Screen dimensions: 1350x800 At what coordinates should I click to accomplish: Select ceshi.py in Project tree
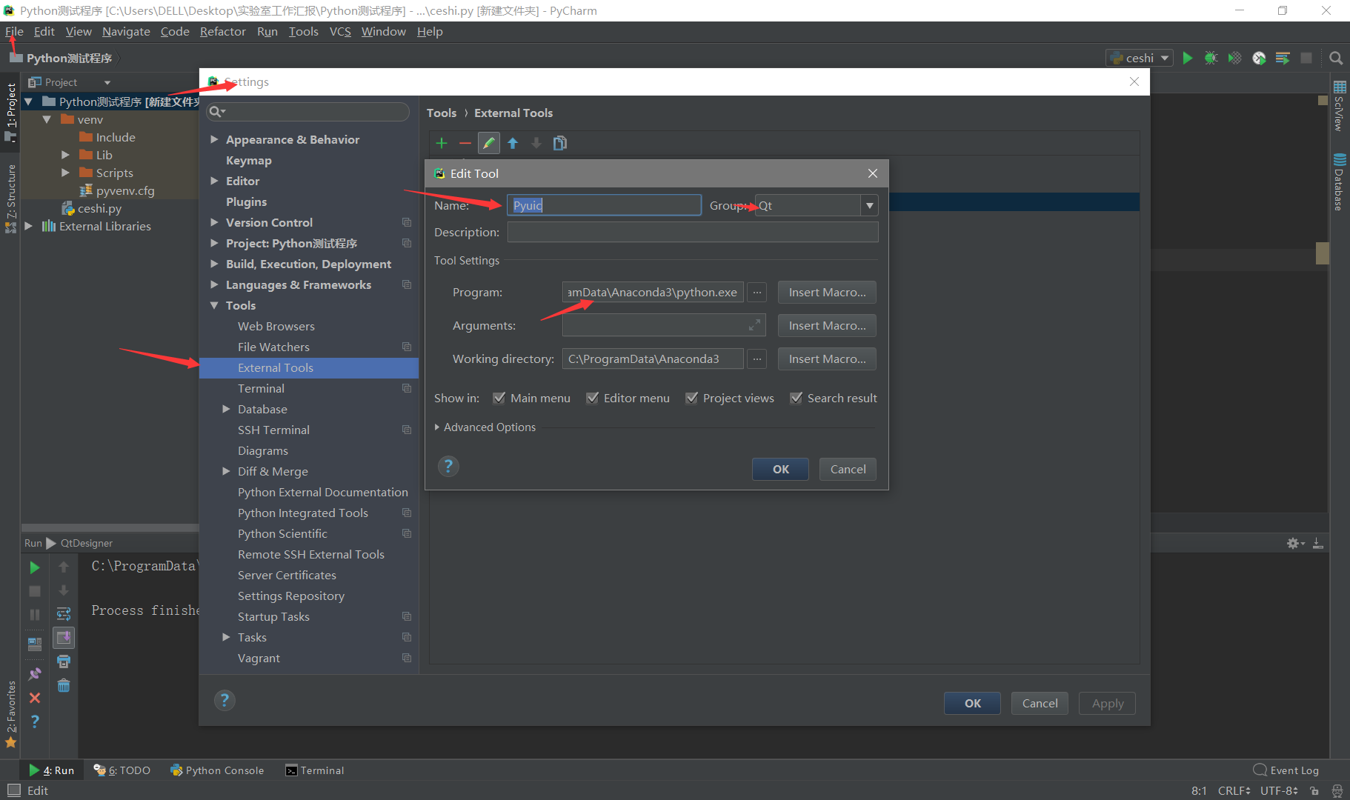99,208
